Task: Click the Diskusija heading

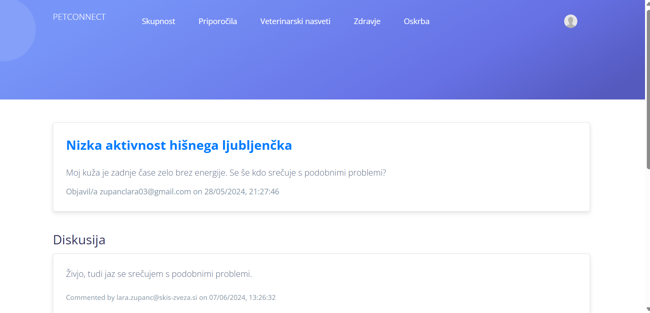Action: tap(79, 240)
